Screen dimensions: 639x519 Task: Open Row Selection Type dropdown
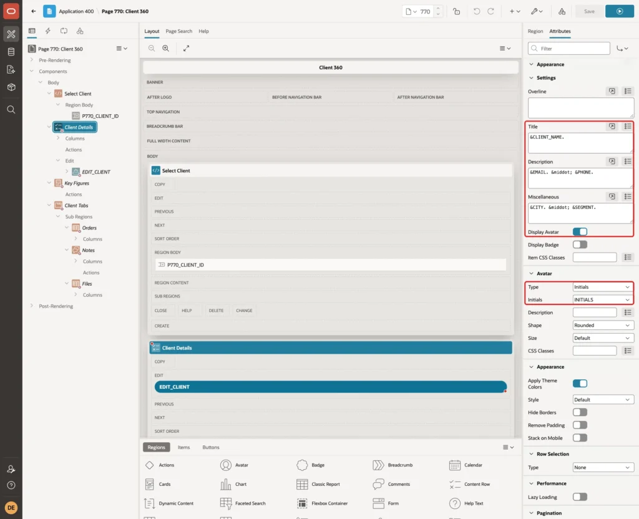(x=603, y=467)
